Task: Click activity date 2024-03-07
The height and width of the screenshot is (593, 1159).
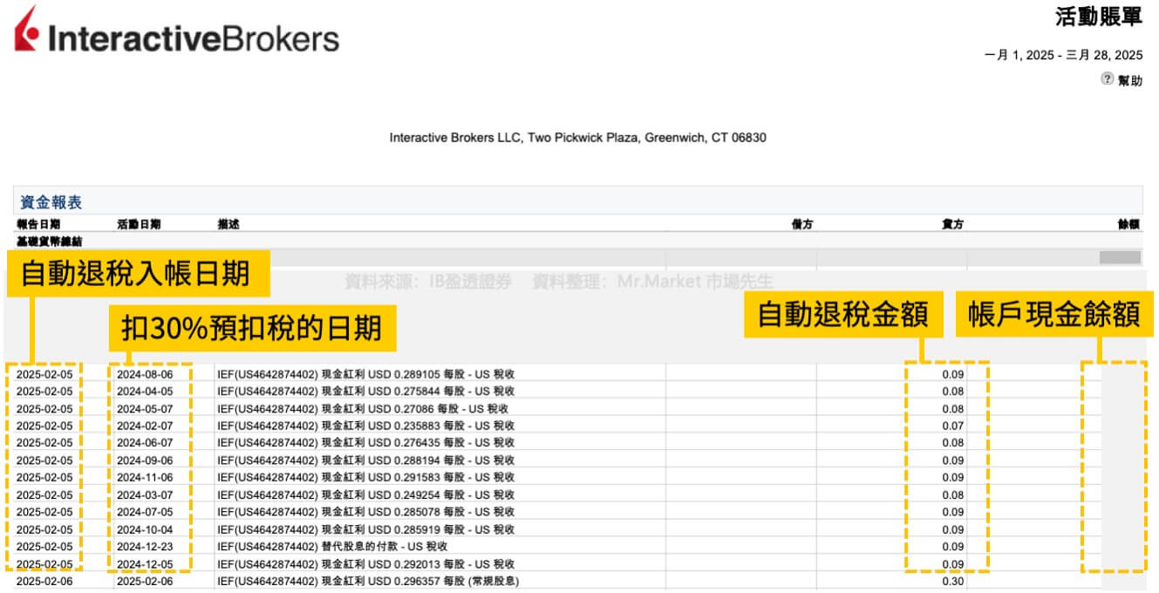Action: [x=145, y=494]
